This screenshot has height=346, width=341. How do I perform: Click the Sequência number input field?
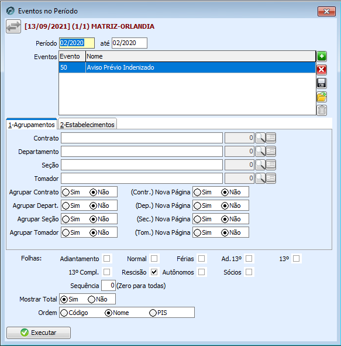[x=108, y=286]
